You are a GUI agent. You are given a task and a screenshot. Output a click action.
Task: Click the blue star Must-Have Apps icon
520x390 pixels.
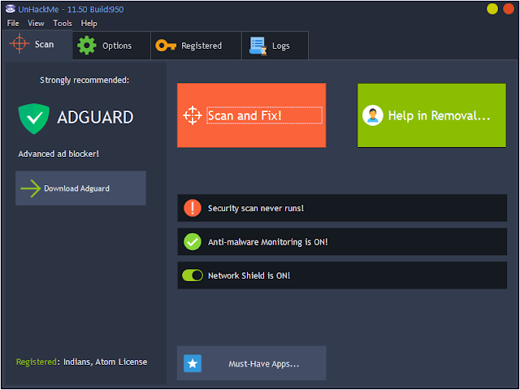tap(193, 363)
